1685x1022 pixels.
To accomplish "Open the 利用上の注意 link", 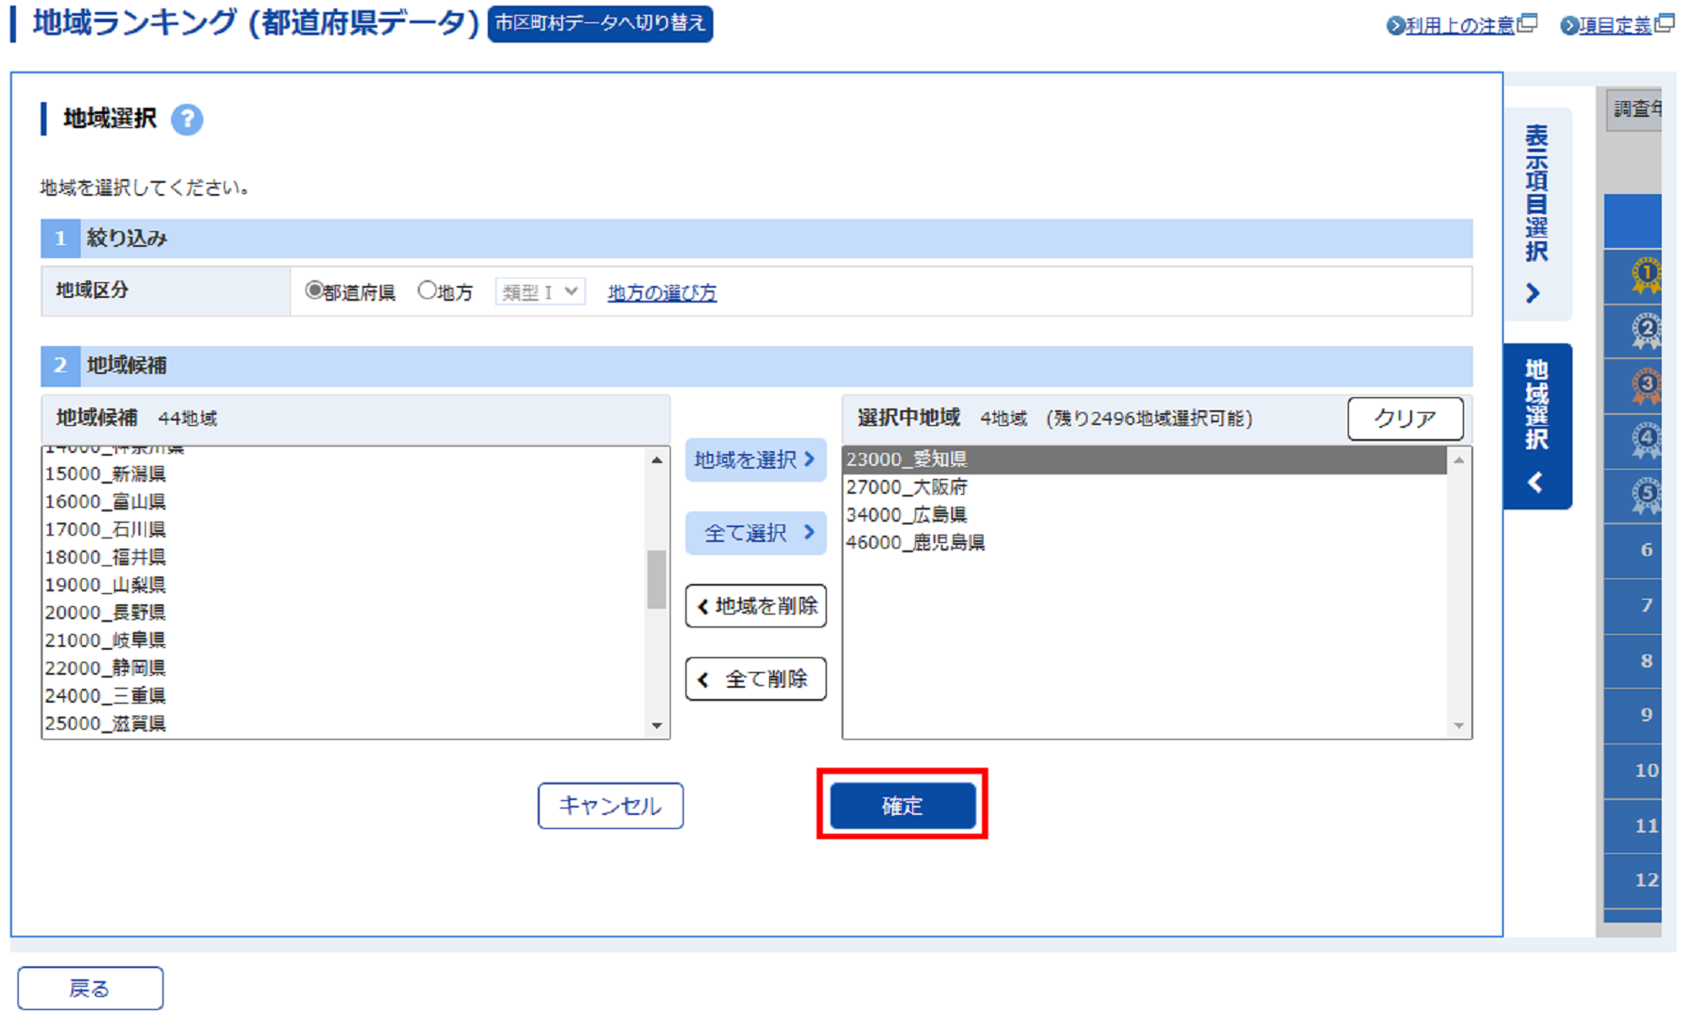I will (x=1459, y=26).
